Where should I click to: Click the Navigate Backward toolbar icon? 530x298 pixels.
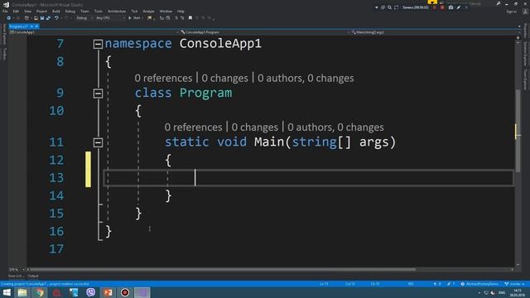(9, 18)
